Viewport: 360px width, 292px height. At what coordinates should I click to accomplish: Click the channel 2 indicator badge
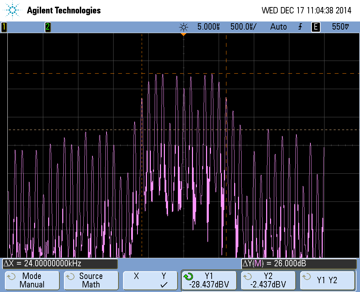[x=47, y=27]
